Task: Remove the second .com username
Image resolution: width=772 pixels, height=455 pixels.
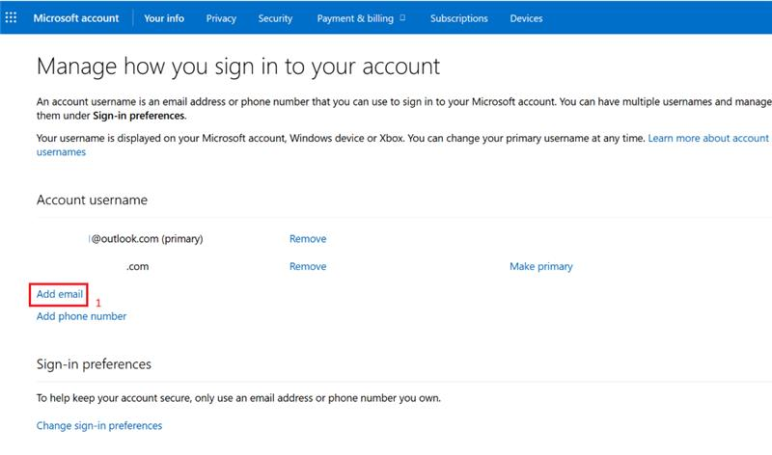Action: click(x=308, y=266)
